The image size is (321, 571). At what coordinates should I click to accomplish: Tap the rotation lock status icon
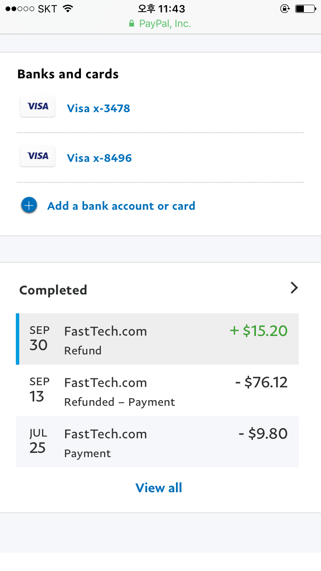(284, 9)
